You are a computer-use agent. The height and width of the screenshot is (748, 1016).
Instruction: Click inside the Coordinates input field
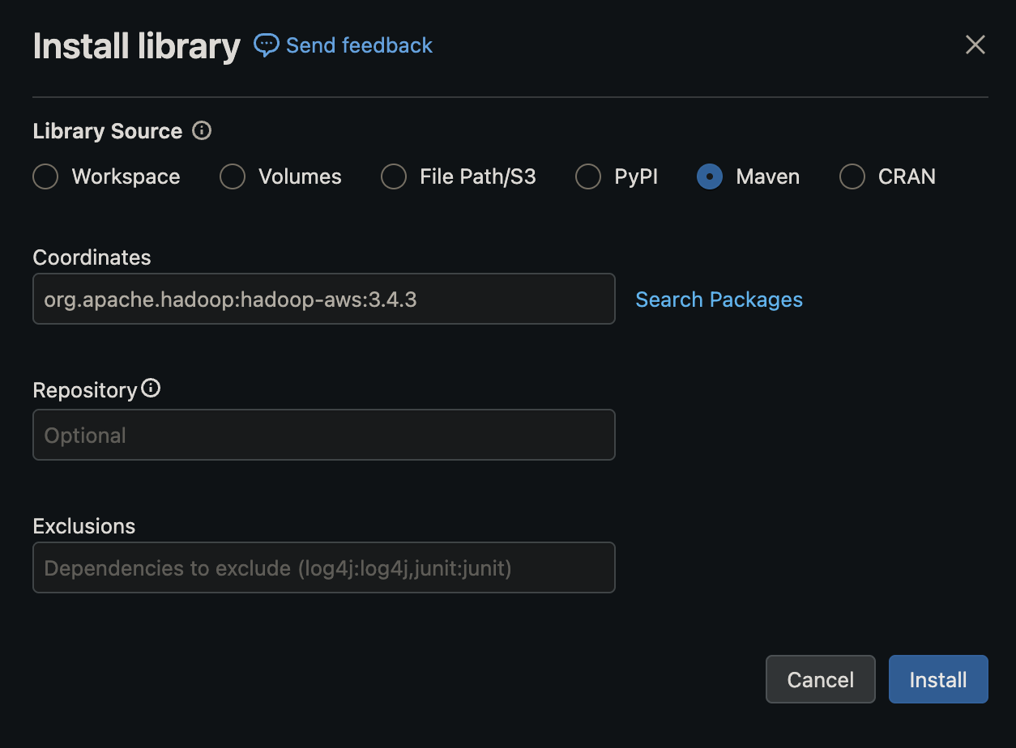[x=323, y=299]
